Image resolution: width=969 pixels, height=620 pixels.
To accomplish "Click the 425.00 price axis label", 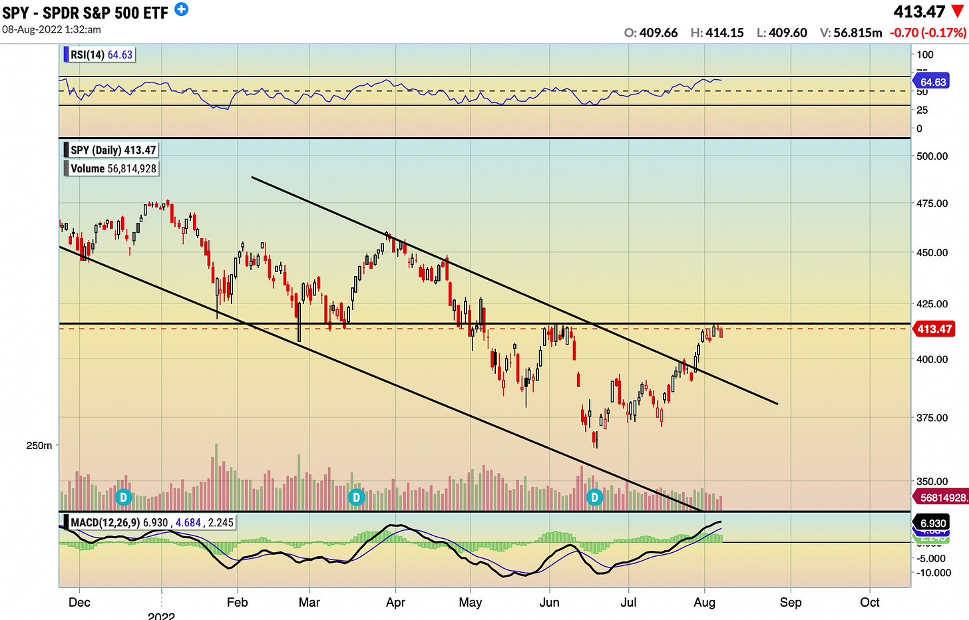I will pos(932,304).
